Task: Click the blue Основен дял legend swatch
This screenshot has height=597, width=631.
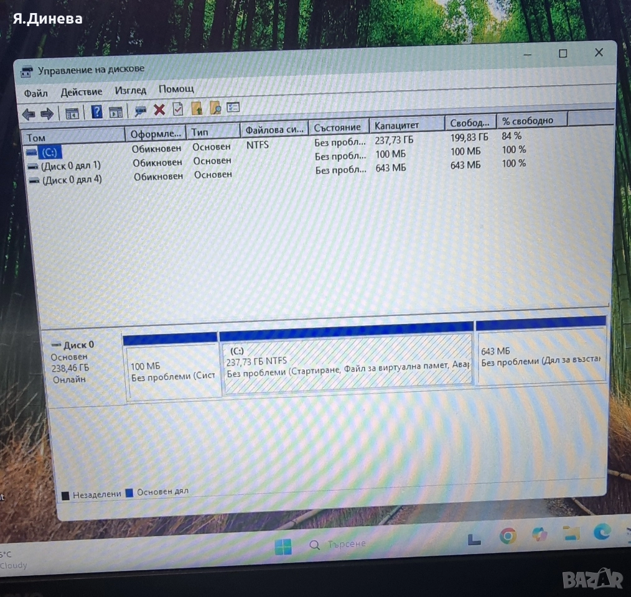Action: [129, 493]
